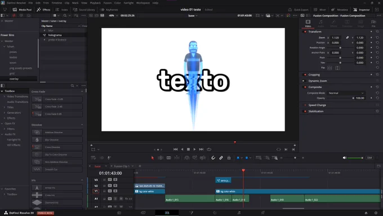
Task: Switch to Inspector Video tab
Action: point(308,24)
